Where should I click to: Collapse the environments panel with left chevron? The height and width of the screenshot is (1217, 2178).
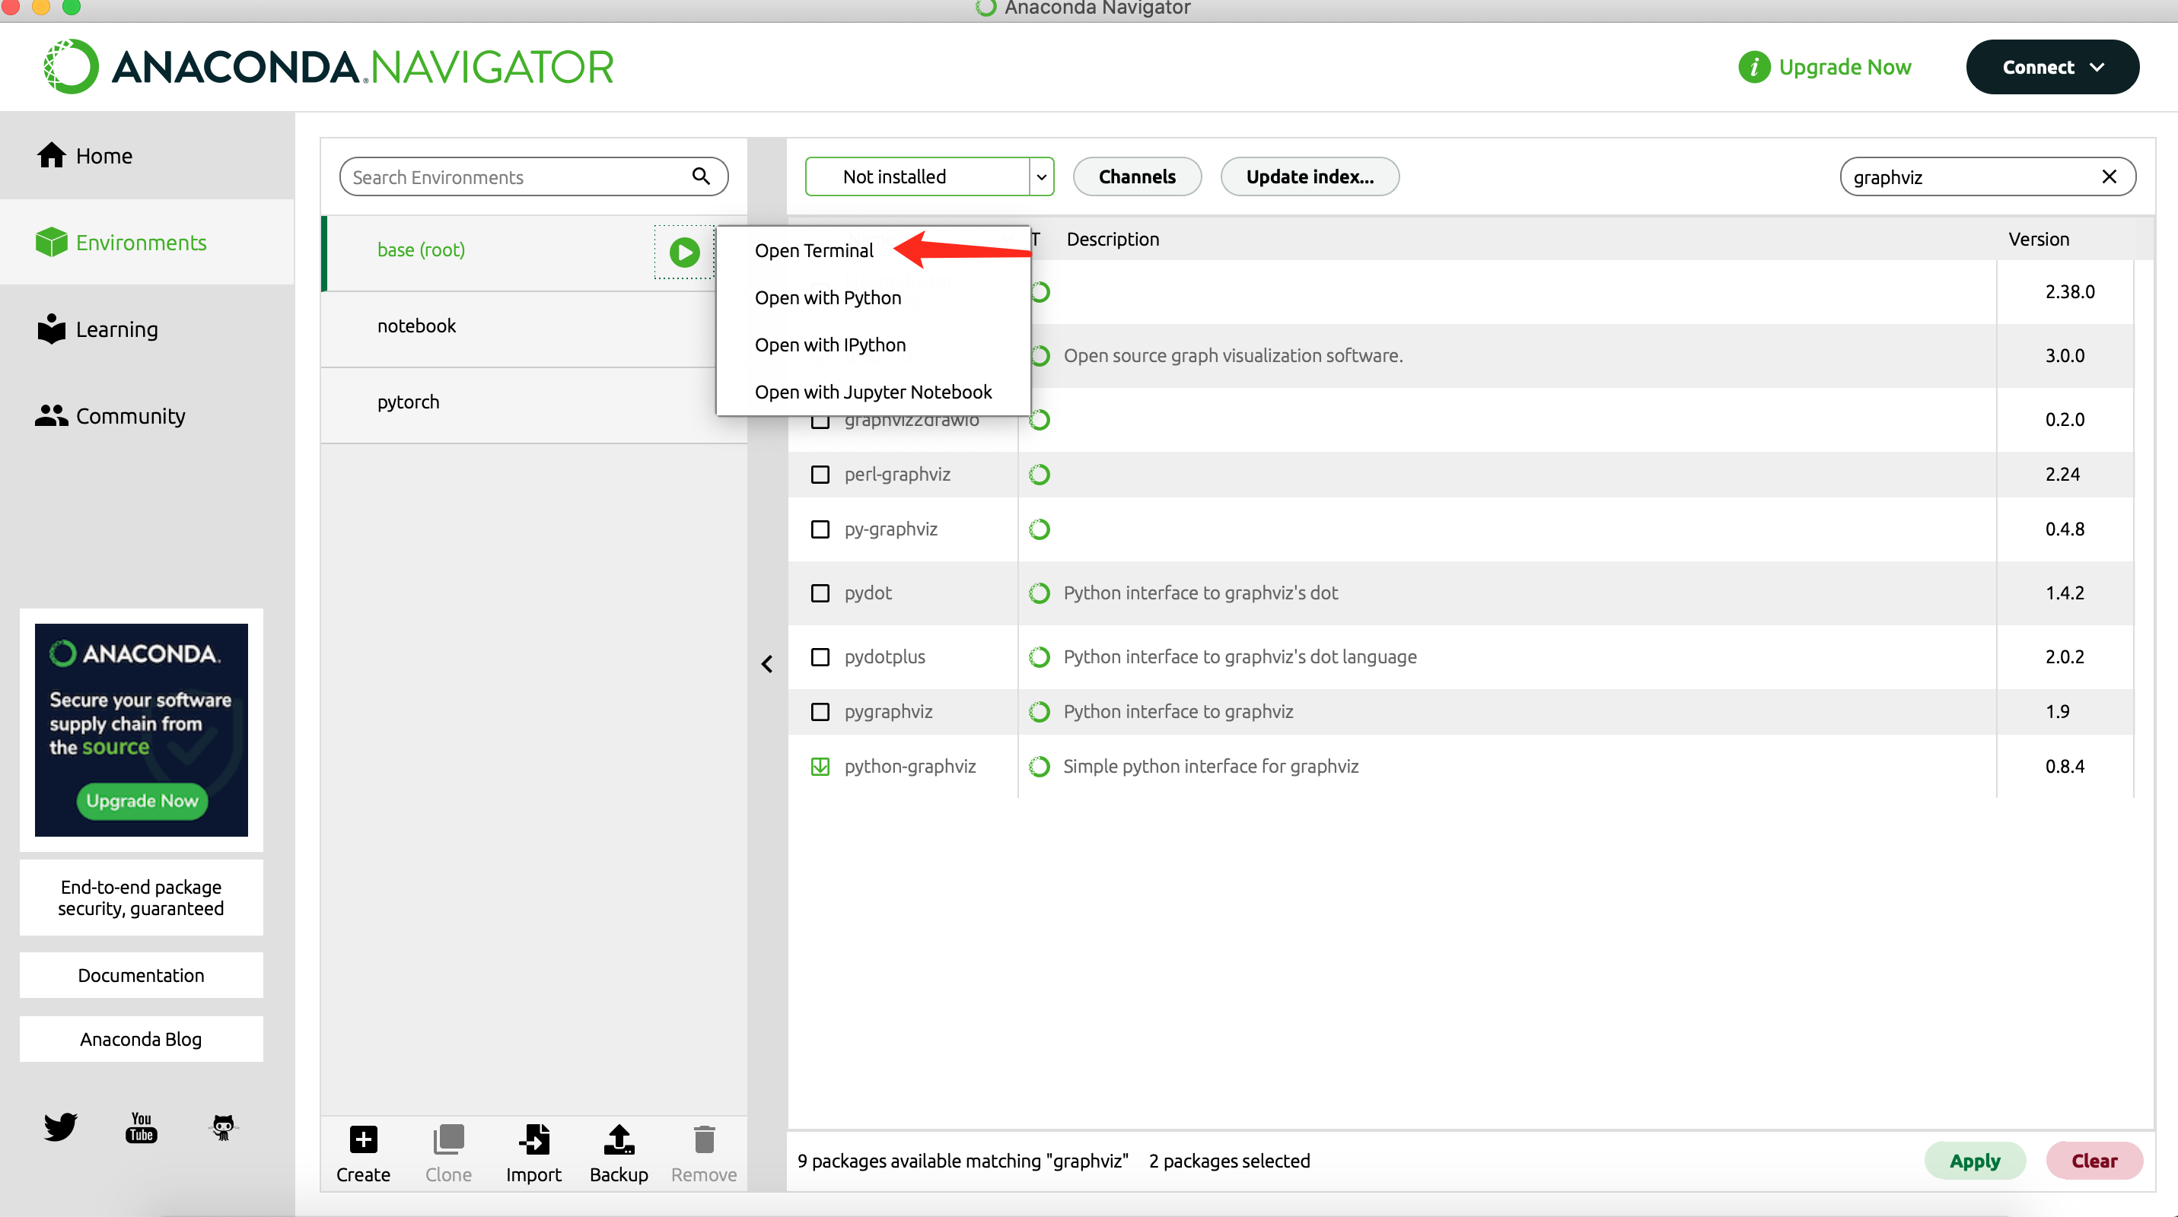(767, 664)
